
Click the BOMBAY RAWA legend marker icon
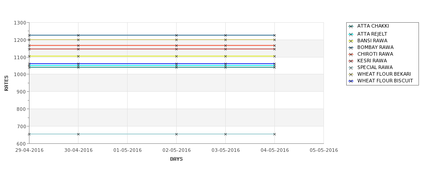point(351,48)
